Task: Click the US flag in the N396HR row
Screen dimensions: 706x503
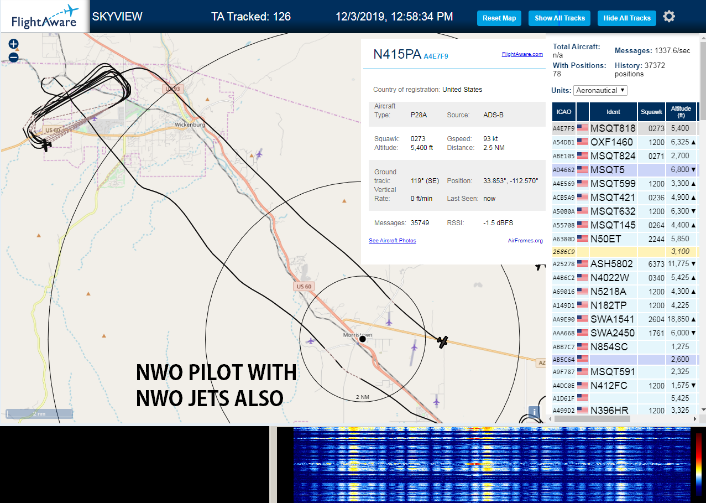Action: (x=583, y=410)
